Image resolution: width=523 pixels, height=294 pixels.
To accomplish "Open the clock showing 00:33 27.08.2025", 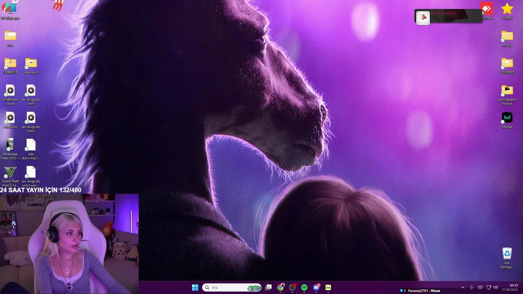I will (x=510, y=287).
